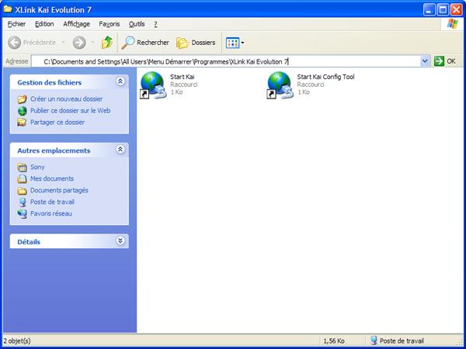The image size is (466, 349).
Task: Click Poste de travail in status bar
Action: tap(398, 340)
